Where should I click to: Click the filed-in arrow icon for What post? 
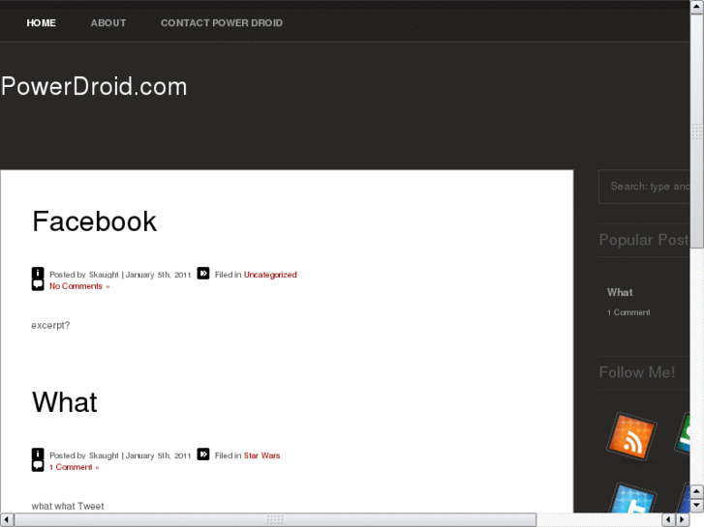[x=203, y=454]
